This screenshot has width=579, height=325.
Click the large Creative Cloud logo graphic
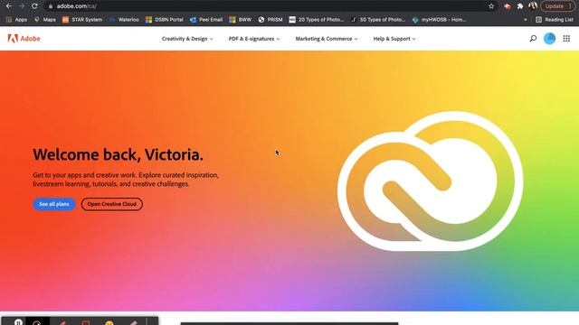point(431,181)
